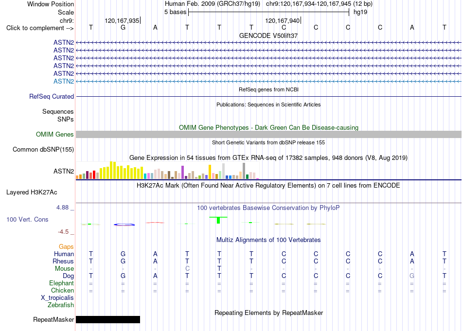
Task: Click the 5 bases scale bar label
Action: [175, 12]
